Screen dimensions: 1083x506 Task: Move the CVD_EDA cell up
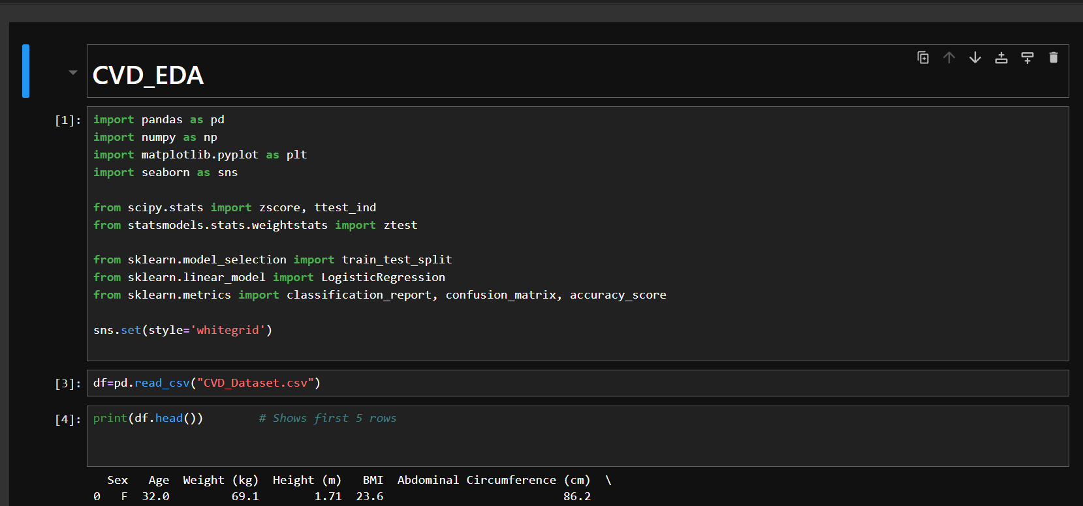949,58
